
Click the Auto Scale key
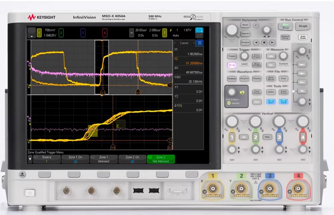pyautogui.click(x=303, y=37)
